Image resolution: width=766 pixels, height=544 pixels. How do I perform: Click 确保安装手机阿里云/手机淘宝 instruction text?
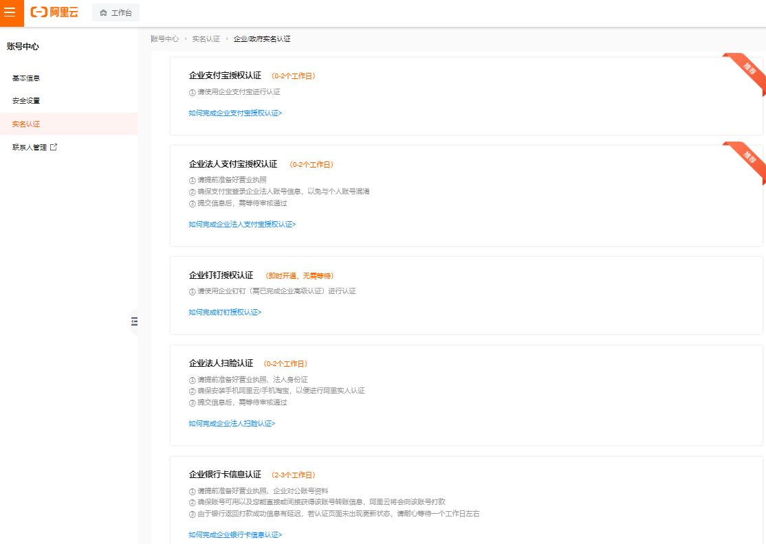[281, 391]
